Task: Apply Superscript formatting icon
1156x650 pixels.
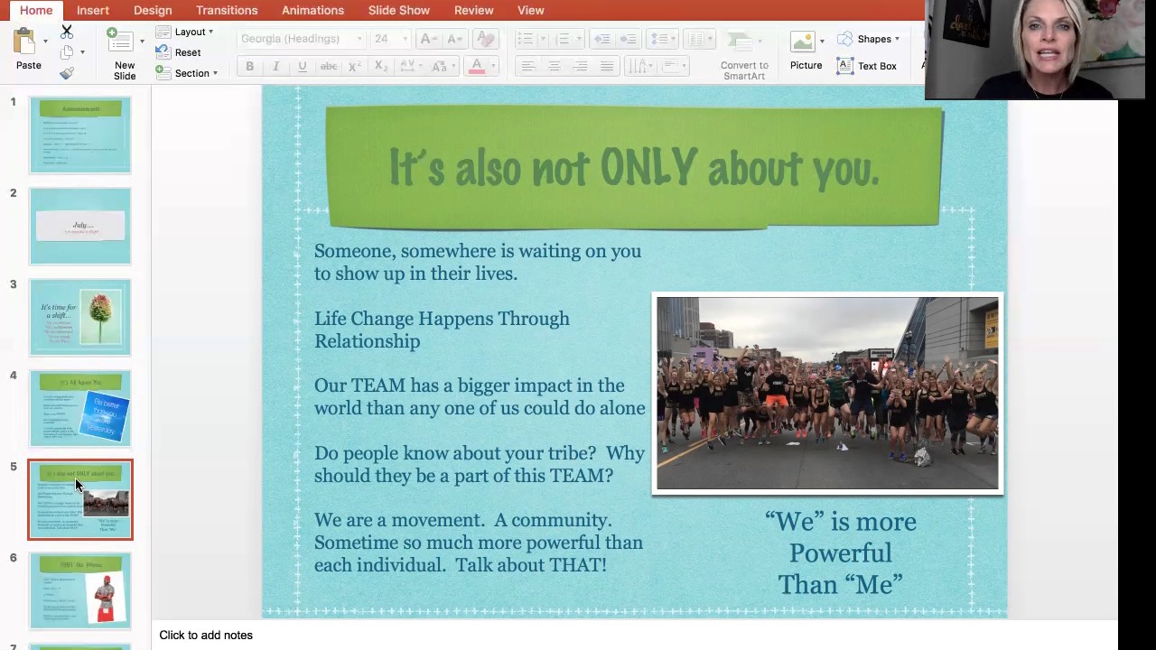Action: pyautogui.click(x=355, y=66)
